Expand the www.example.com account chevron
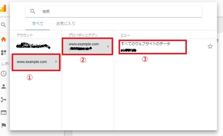 (56, 62)
